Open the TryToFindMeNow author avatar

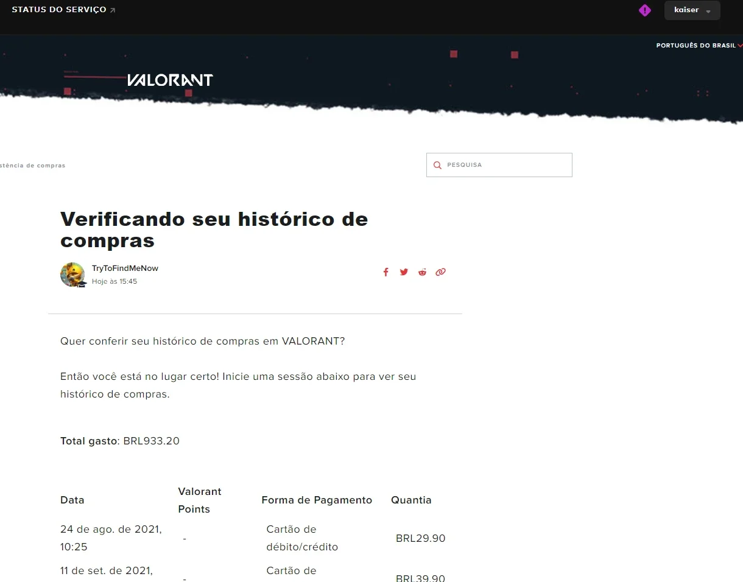point(72,275)
